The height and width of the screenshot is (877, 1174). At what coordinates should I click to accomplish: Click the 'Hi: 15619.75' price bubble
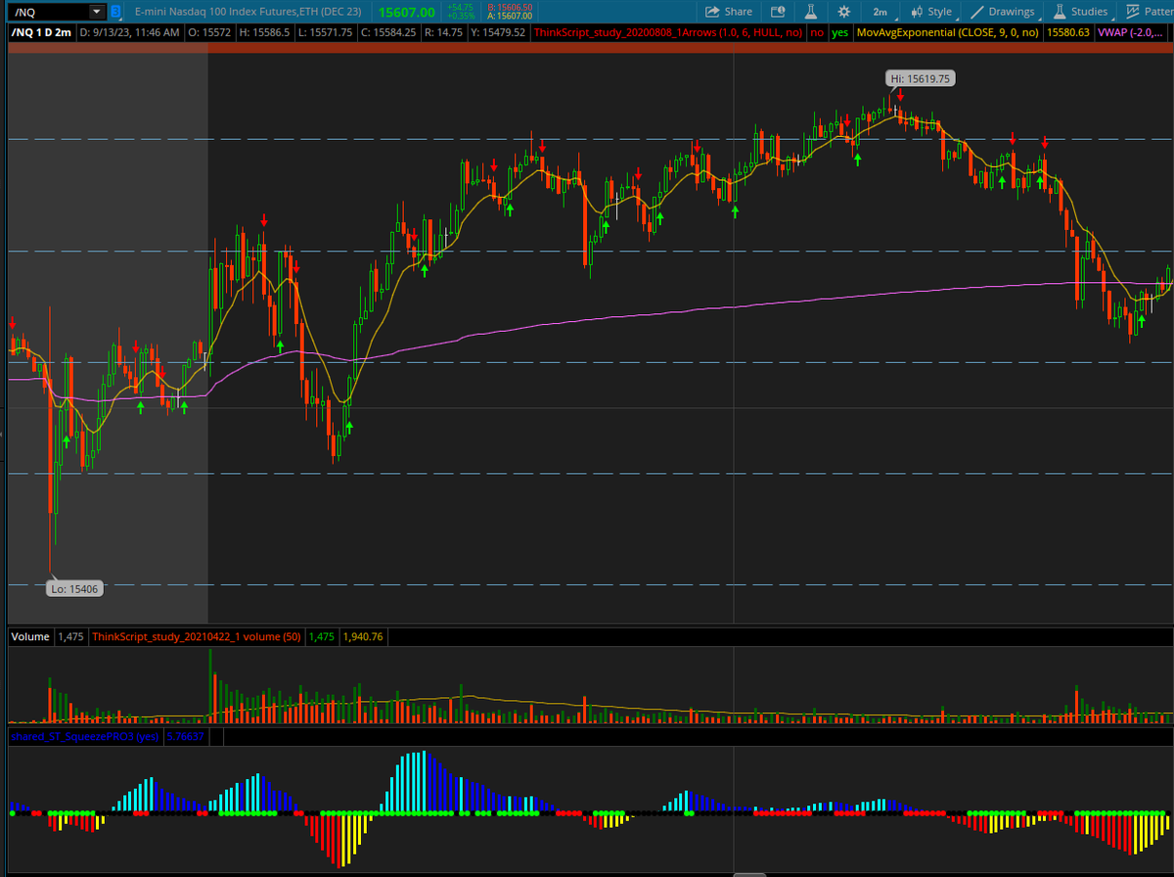(920, 78)
